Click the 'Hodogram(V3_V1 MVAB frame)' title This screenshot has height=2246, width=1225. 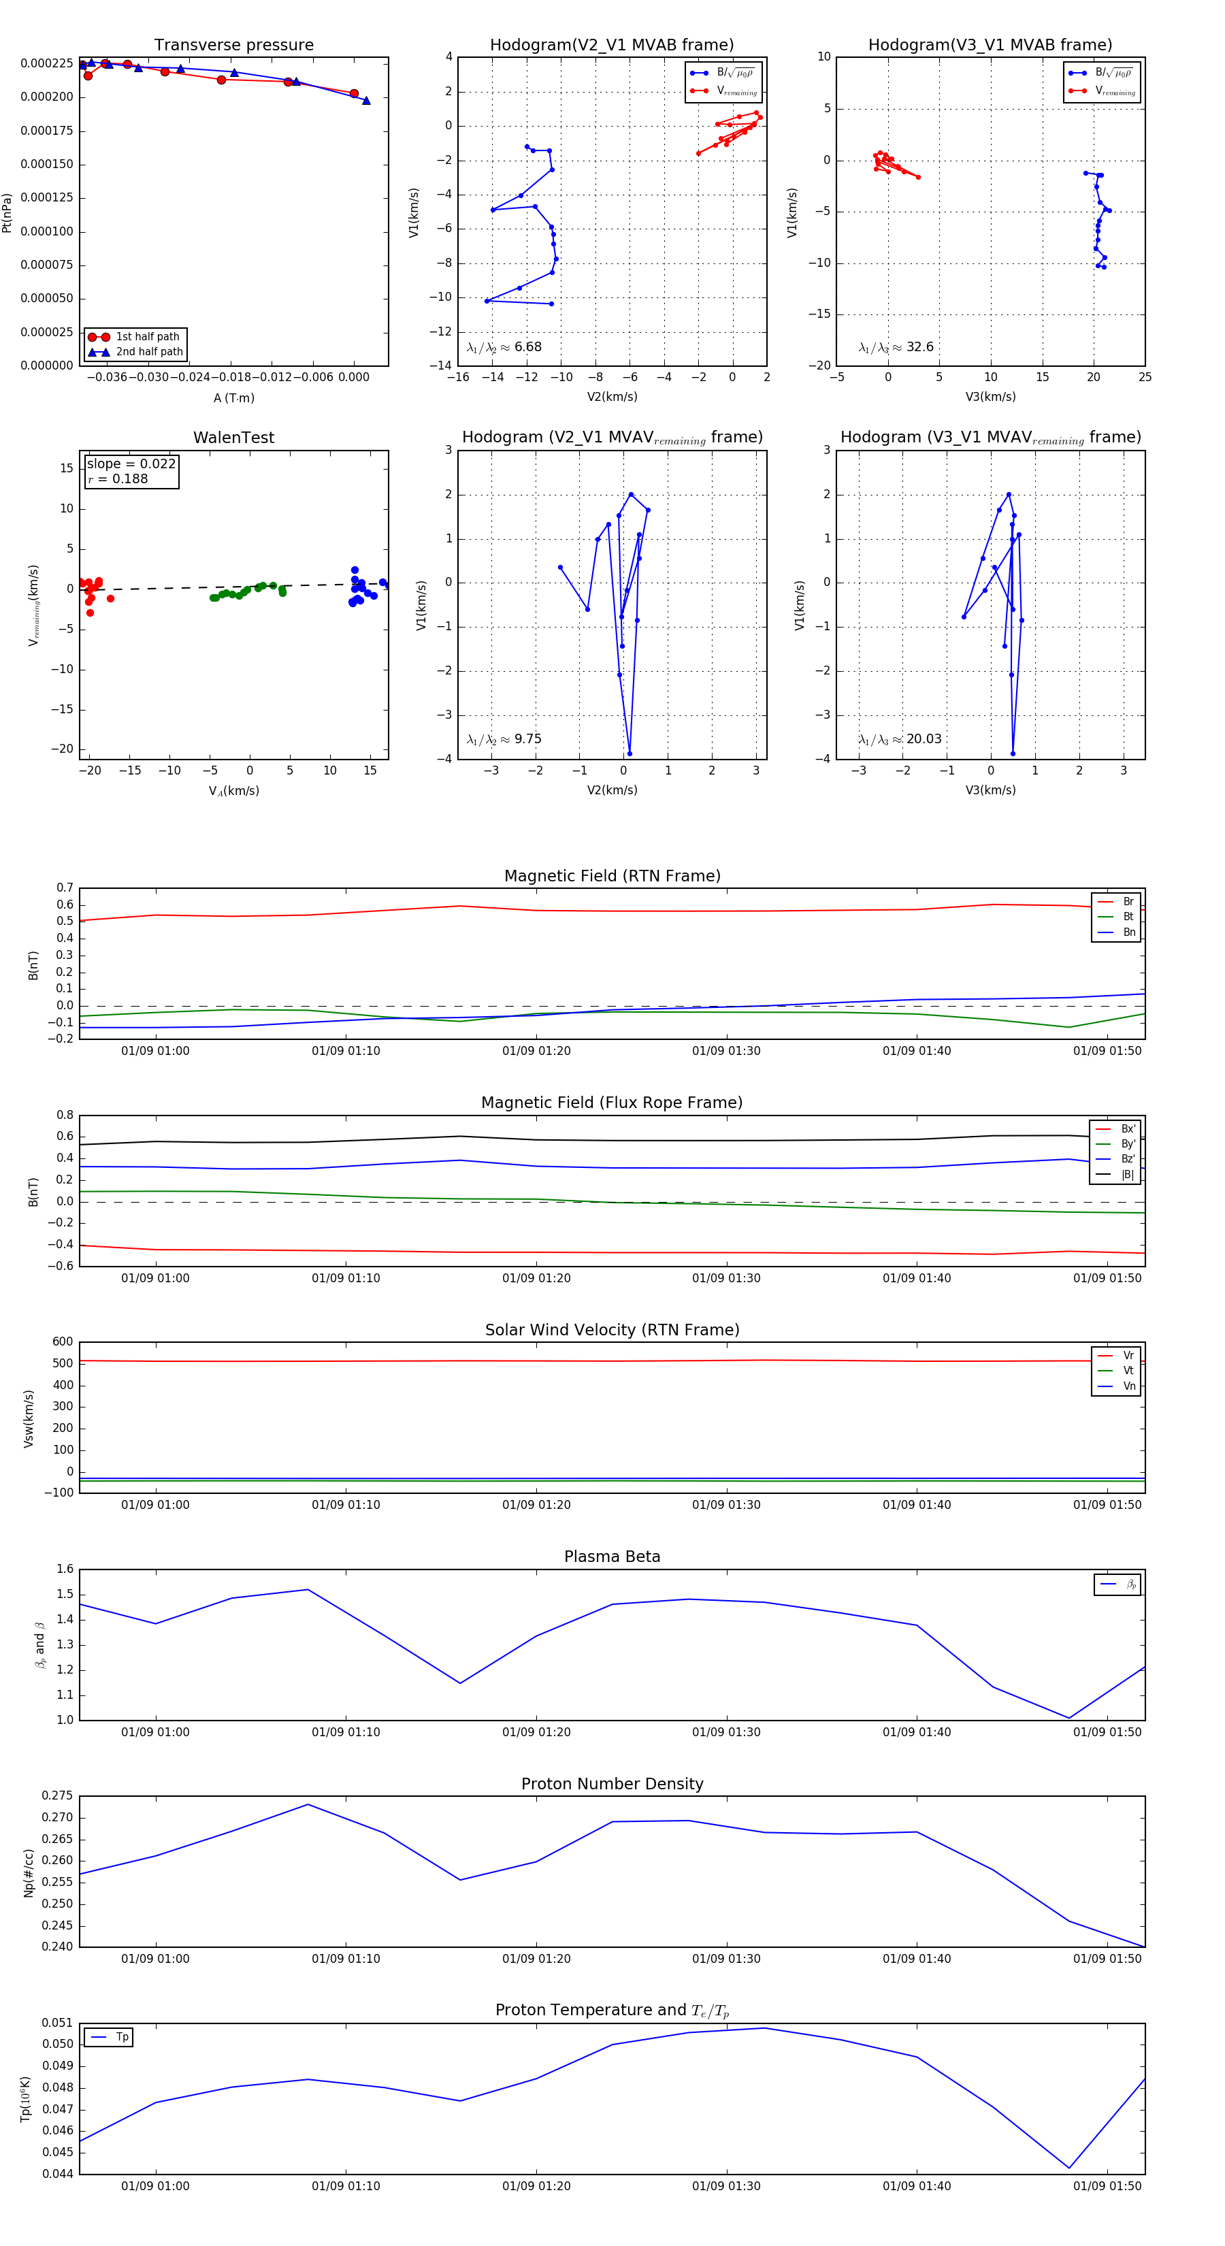[990, 46]
